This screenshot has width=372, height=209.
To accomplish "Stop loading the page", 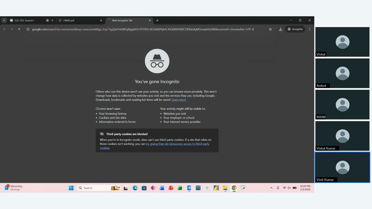I will point(19,29).
